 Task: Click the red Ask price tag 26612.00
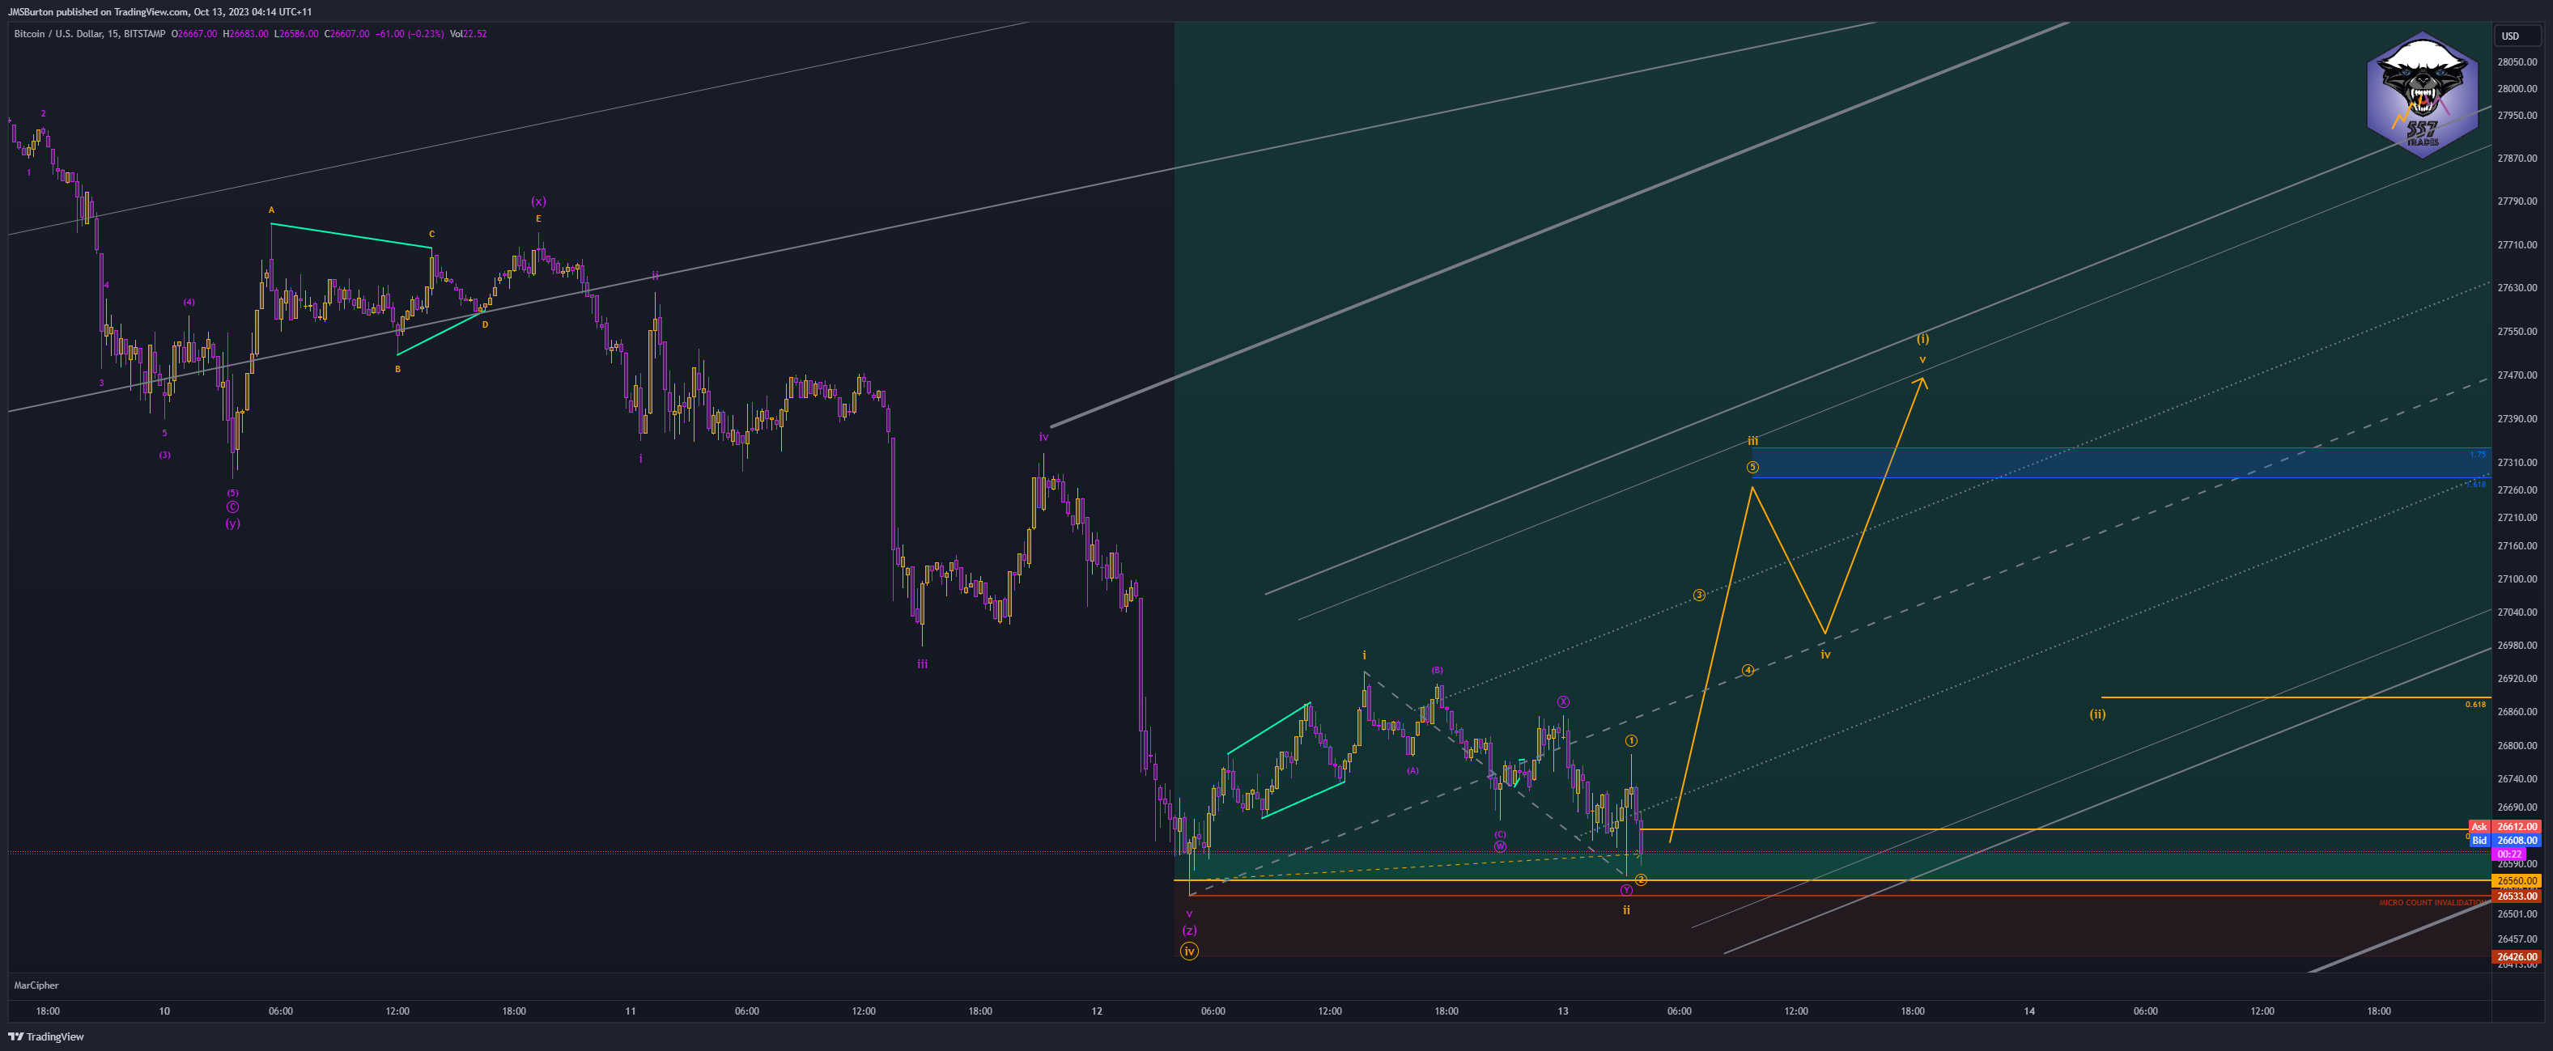(x=2517, y=826)
